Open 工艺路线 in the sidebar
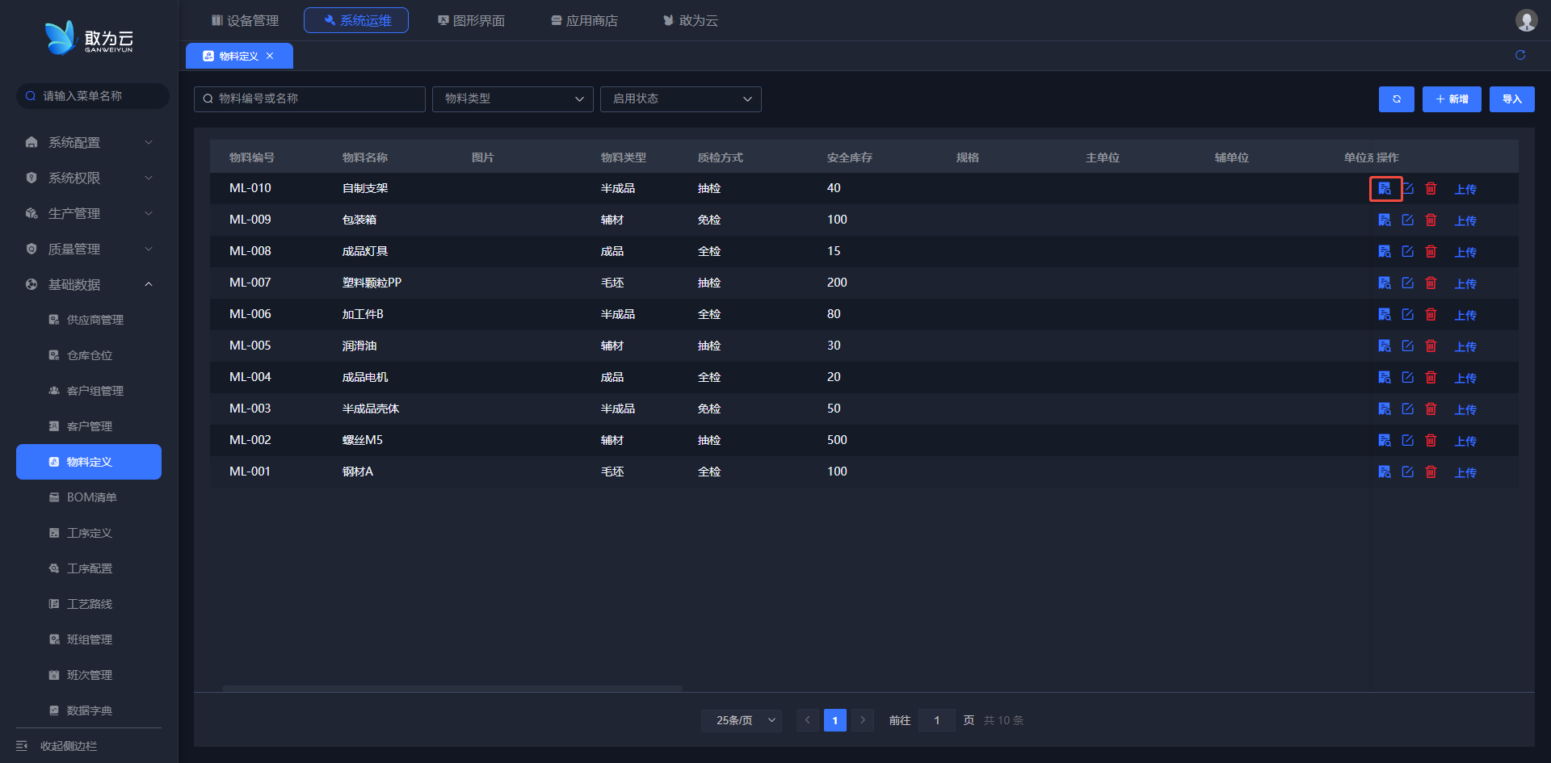The image size is (1551, 763). coord(89,605)
